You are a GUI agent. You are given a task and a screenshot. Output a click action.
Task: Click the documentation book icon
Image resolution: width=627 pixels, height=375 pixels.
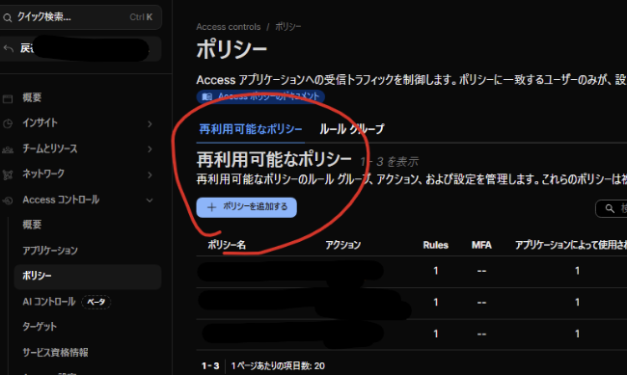point(206,96)
